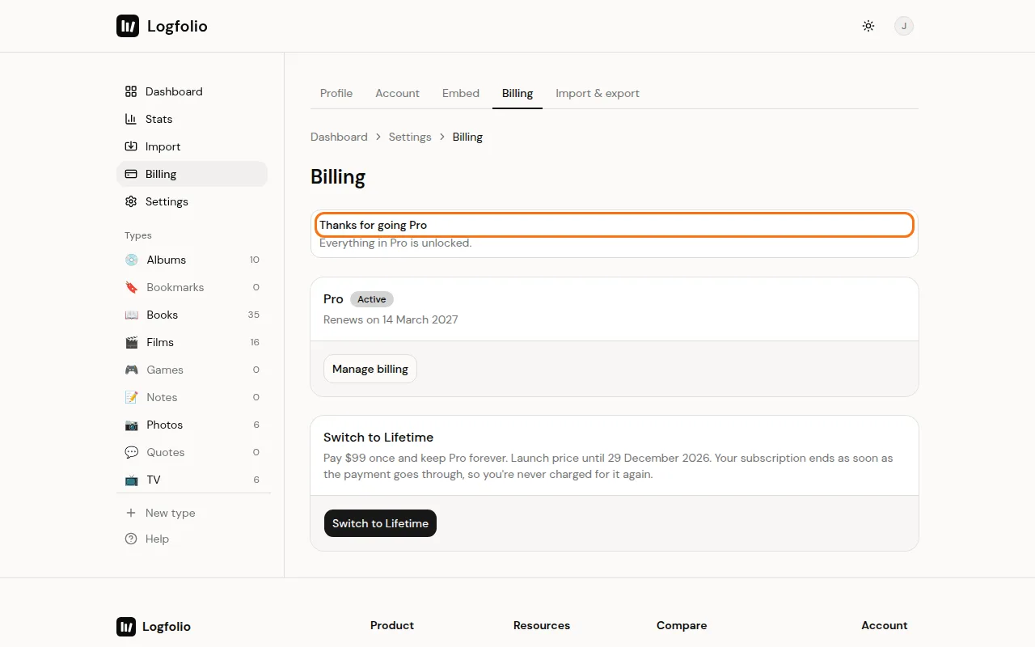Click Books count "35"
The width and height of the screenshot is (1035, 647).
254,315
